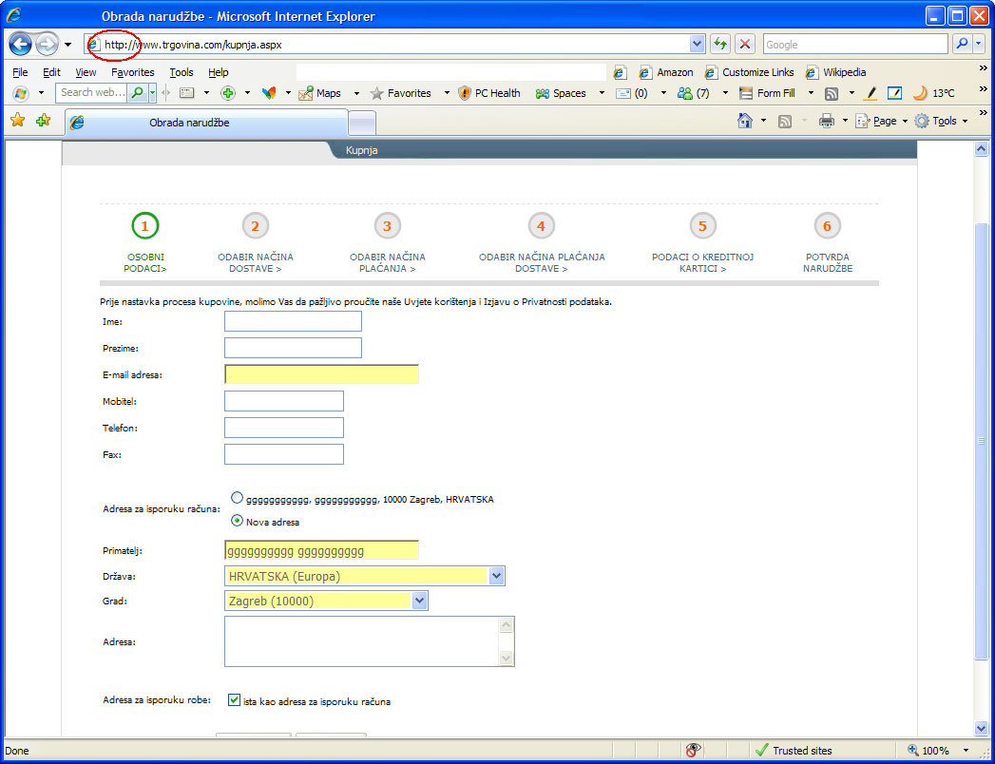
Task: Open Favorites Center star icon
Action: pos(17,121)
